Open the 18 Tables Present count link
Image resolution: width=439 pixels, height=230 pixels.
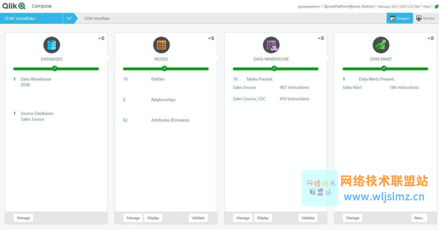pos(235,79)
